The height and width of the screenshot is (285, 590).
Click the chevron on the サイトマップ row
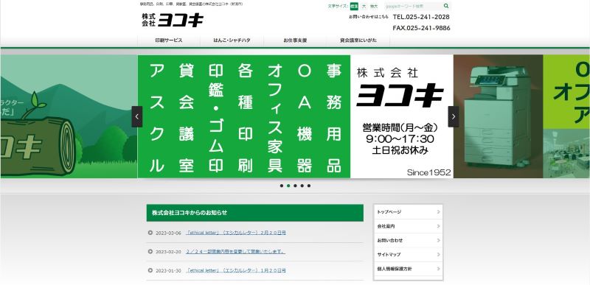click(438, 255)
